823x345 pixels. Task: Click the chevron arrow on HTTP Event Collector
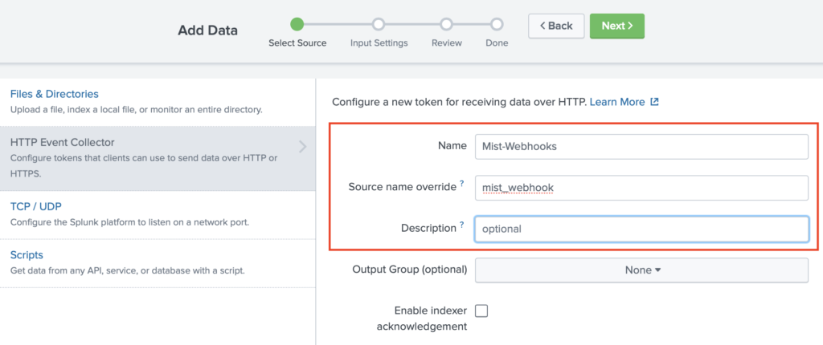tap(303, 147)
